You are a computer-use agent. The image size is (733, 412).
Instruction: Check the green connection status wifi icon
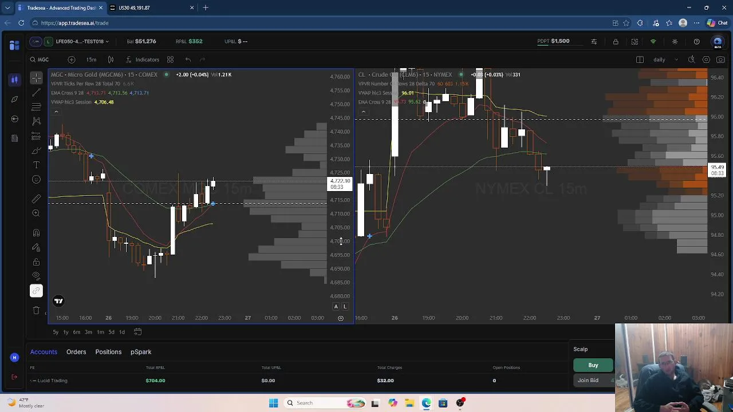click(x=653, y=41)
